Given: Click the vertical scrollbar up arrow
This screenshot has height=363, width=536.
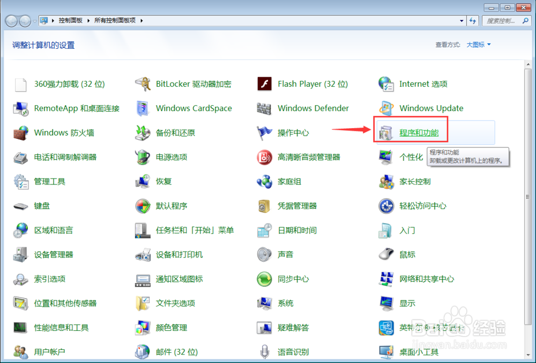Looking at the screenshot, I should coord(528,64).
